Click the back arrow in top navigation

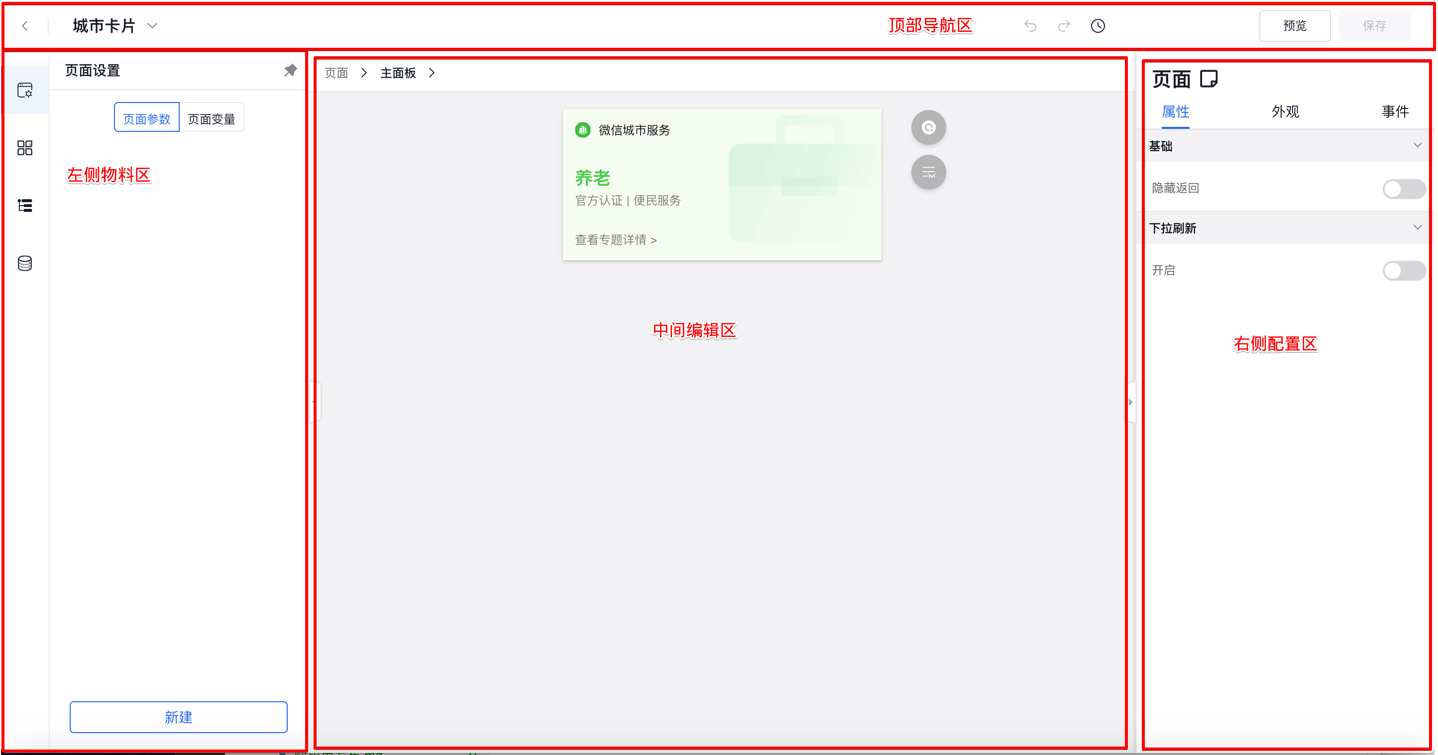(25, 26)
